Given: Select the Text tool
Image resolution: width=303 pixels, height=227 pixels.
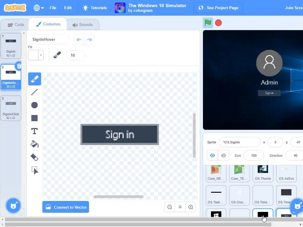Looking at the screenshot, I should point(35,131).
